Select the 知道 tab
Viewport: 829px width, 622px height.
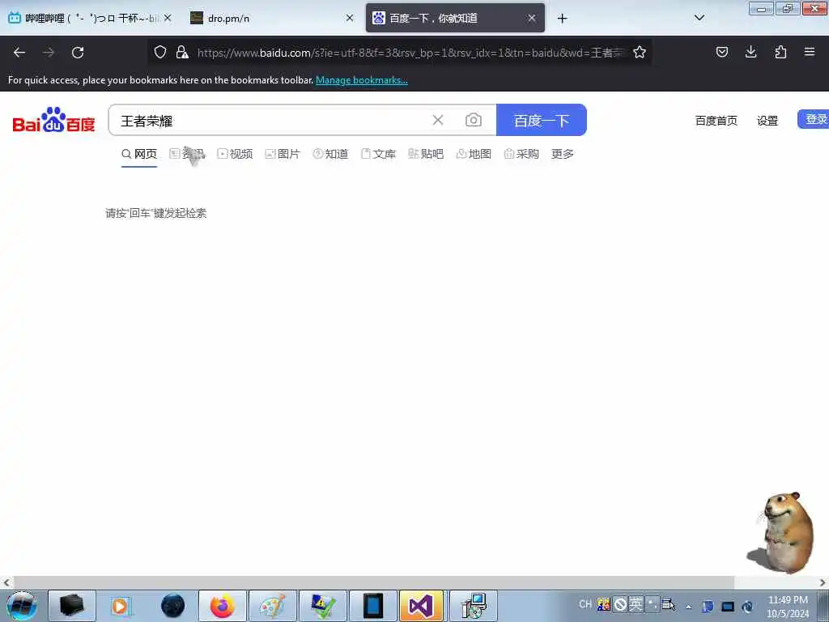[330, 154]
